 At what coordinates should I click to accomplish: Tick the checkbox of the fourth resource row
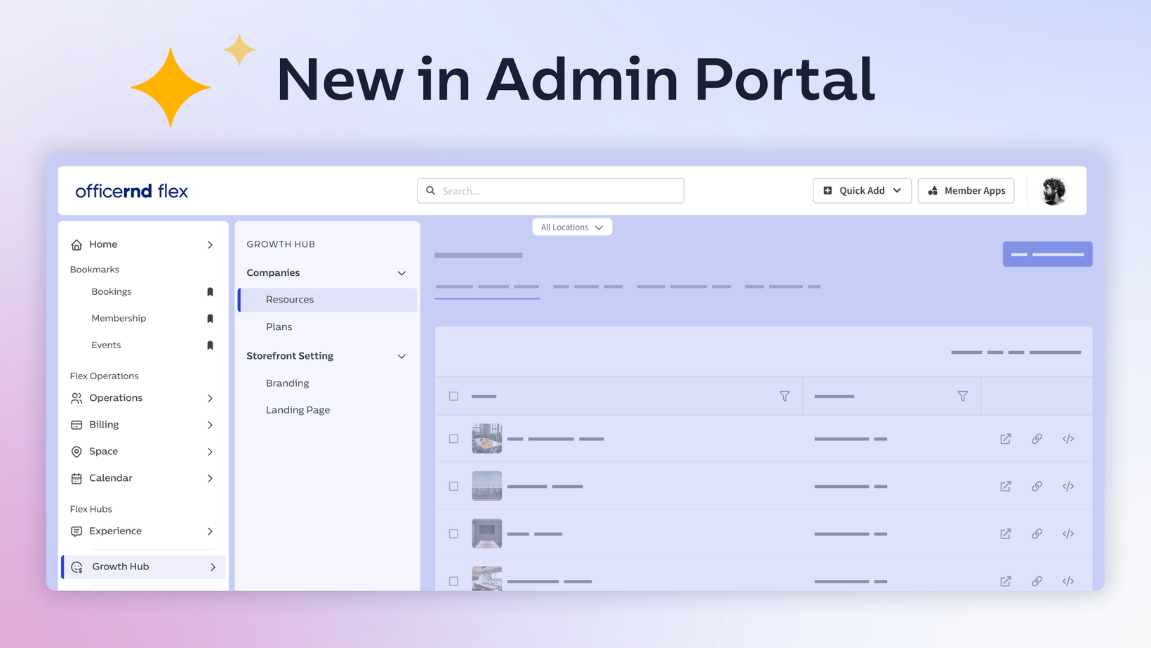pos(454,581)
